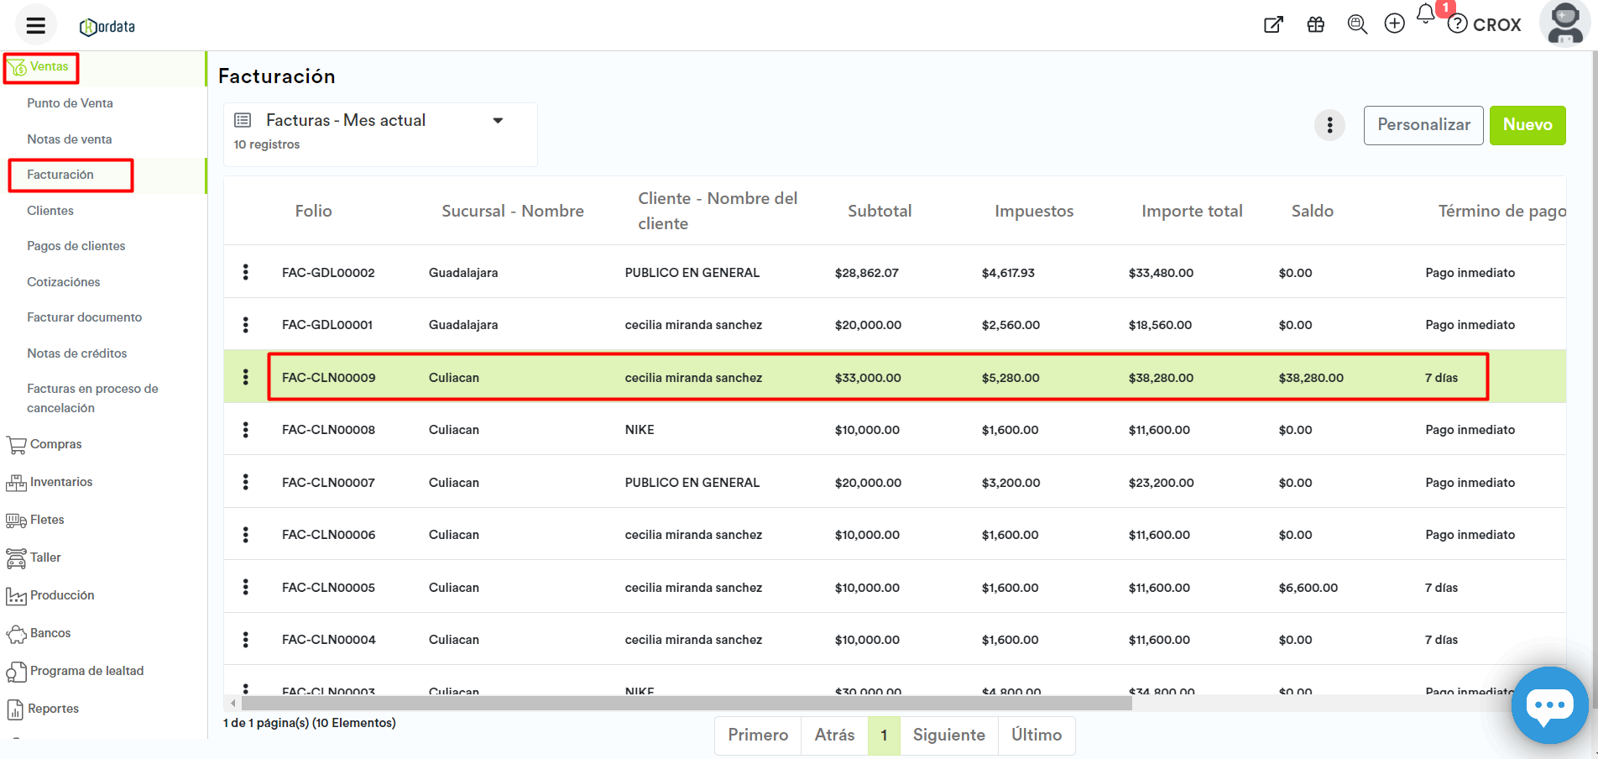Viewport: 1598px width, 759px height.
Task: Click the circled plus add icon
Action: point(1394,24)
